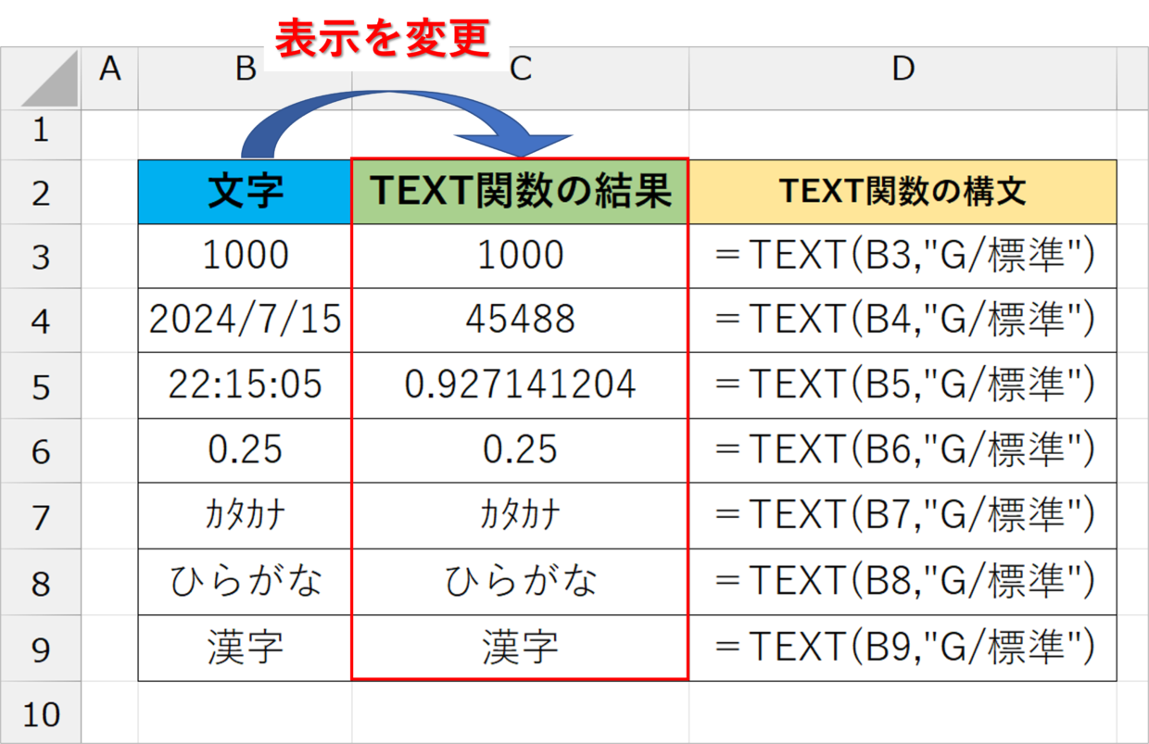Screen dimensions: 1149x744
Task: Select cell B3 containing 1000
Action: [245, 256]
